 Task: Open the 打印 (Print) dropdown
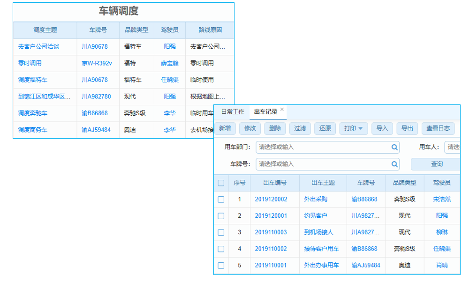pyautogui.click(x=353, y=128)
